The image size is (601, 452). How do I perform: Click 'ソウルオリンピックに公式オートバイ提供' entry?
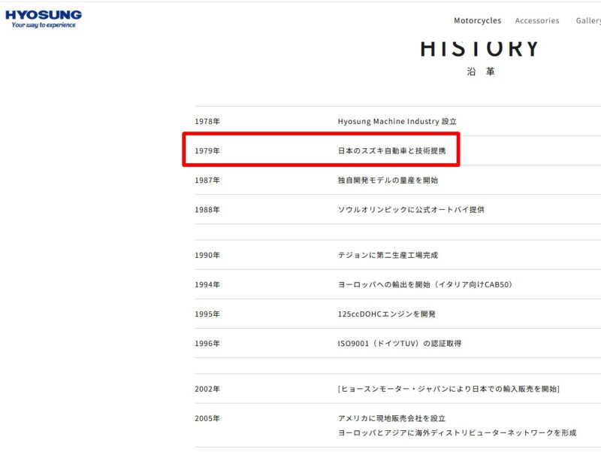(x=411, y=210)
